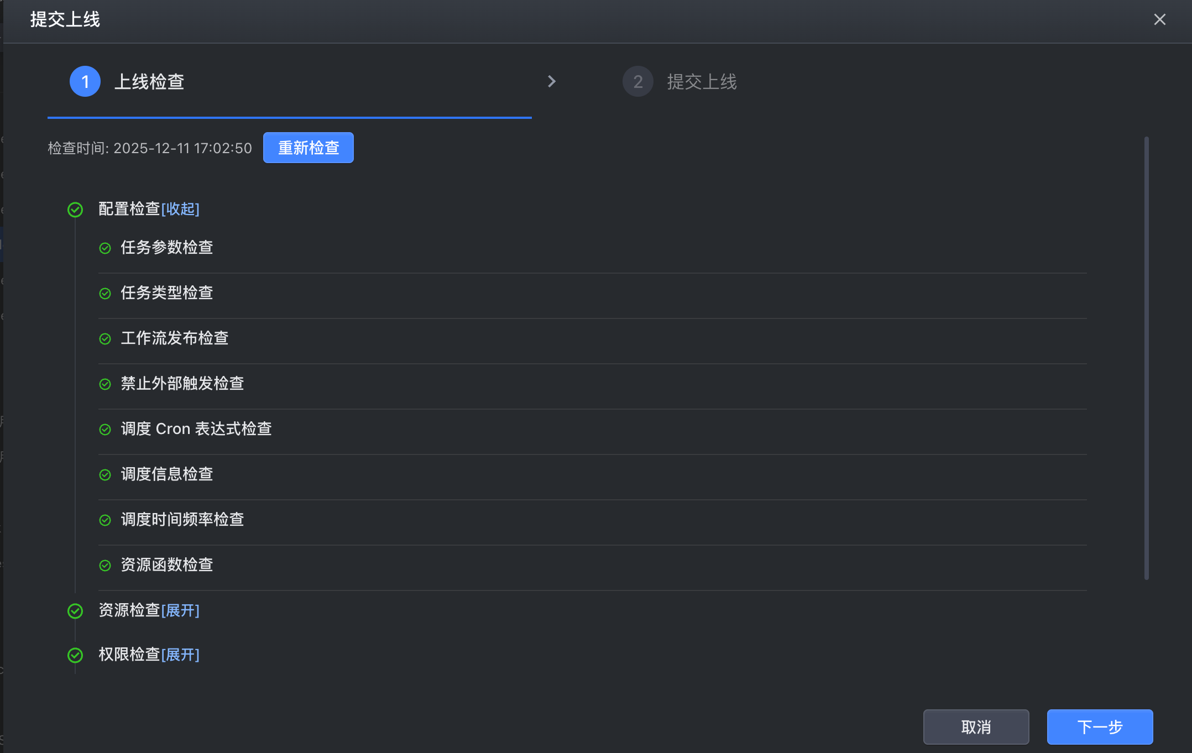Select step 2 提交上线 tab
The image size is (1192, 753).
[701, 82]
